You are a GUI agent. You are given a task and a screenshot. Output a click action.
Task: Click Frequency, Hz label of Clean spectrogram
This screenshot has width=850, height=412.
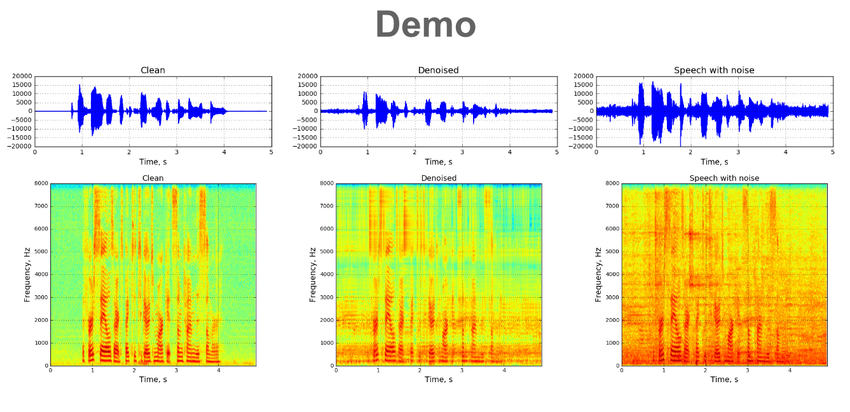[27, 274]
